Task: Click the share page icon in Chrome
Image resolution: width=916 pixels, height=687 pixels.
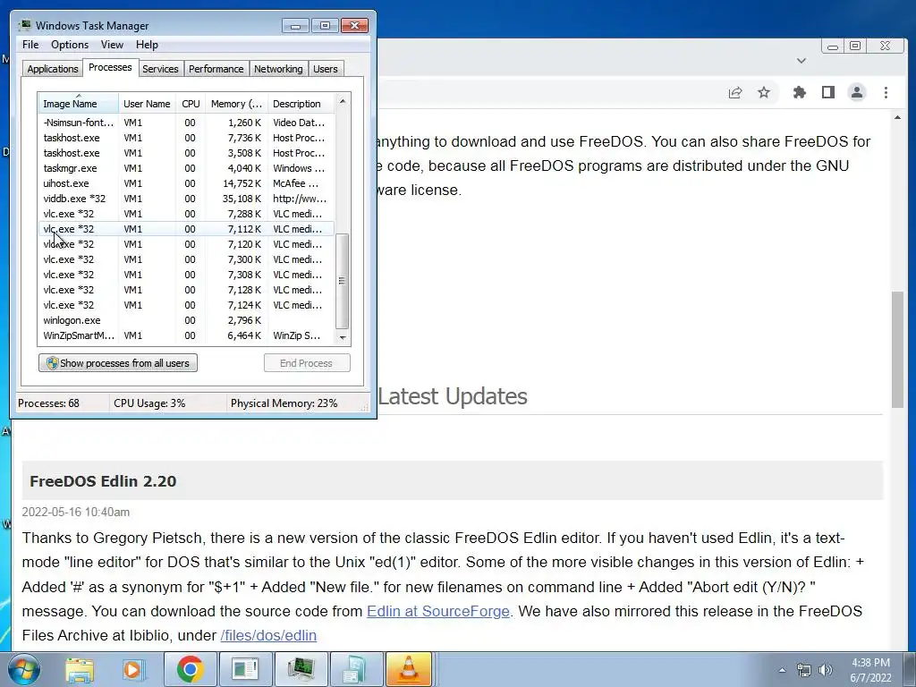Action: coord(735,92)
